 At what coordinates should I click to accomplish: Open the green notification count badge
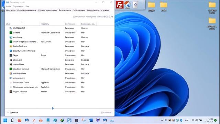(216, 120)
